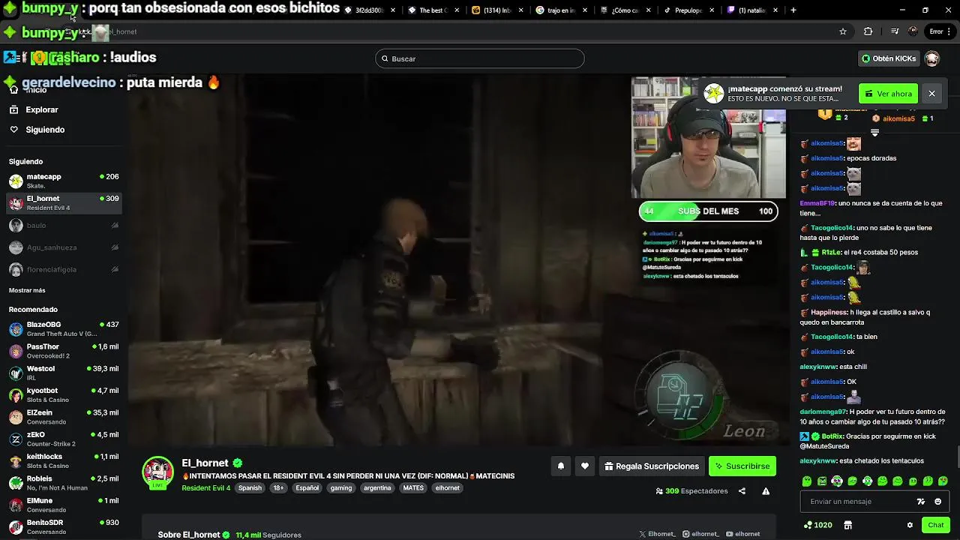This screenshot has width=960, height=540.
Task: Click Resident Evil 4 category link
Action: (205, 488)
